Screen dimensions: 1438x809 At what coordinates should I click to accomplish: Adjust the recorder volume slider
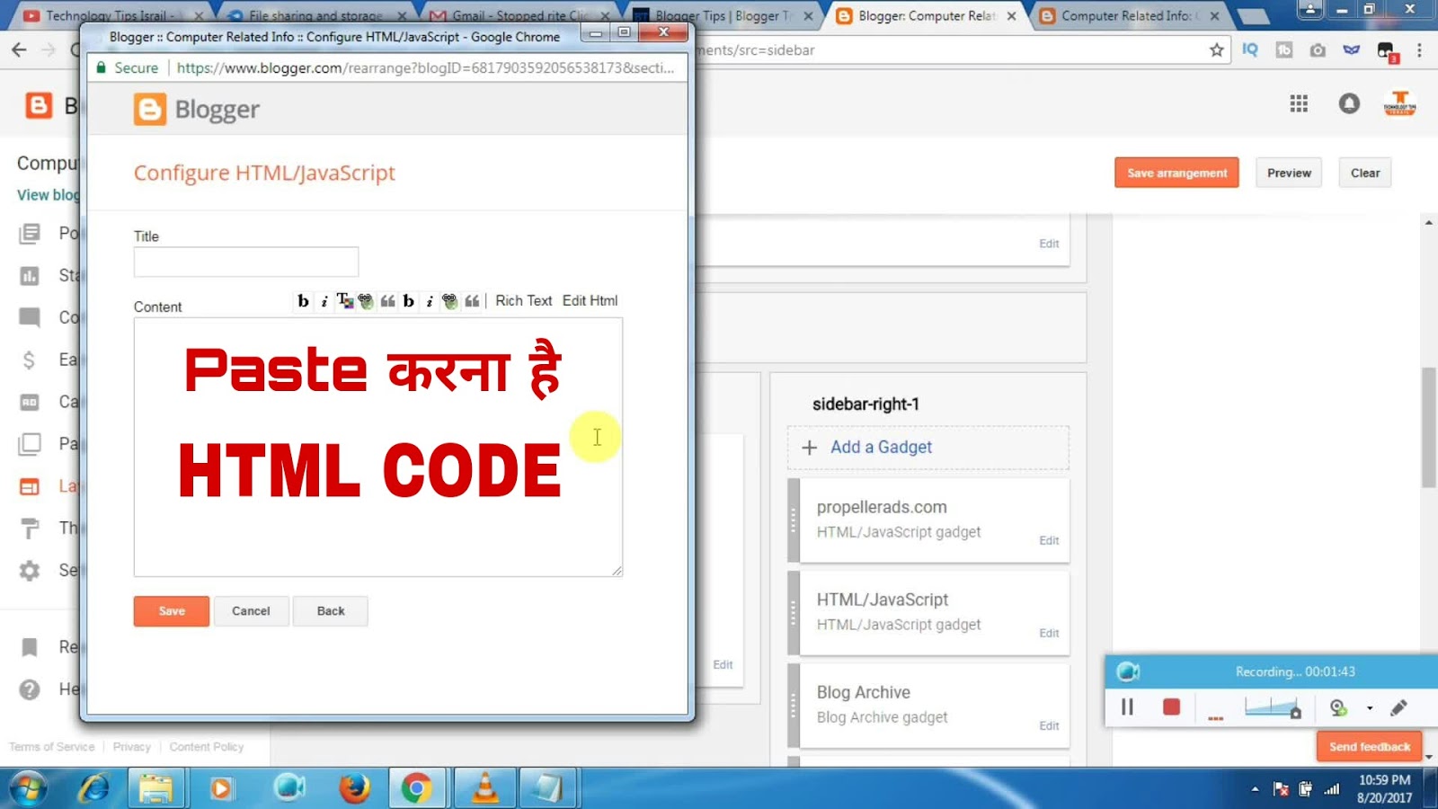1273,708
